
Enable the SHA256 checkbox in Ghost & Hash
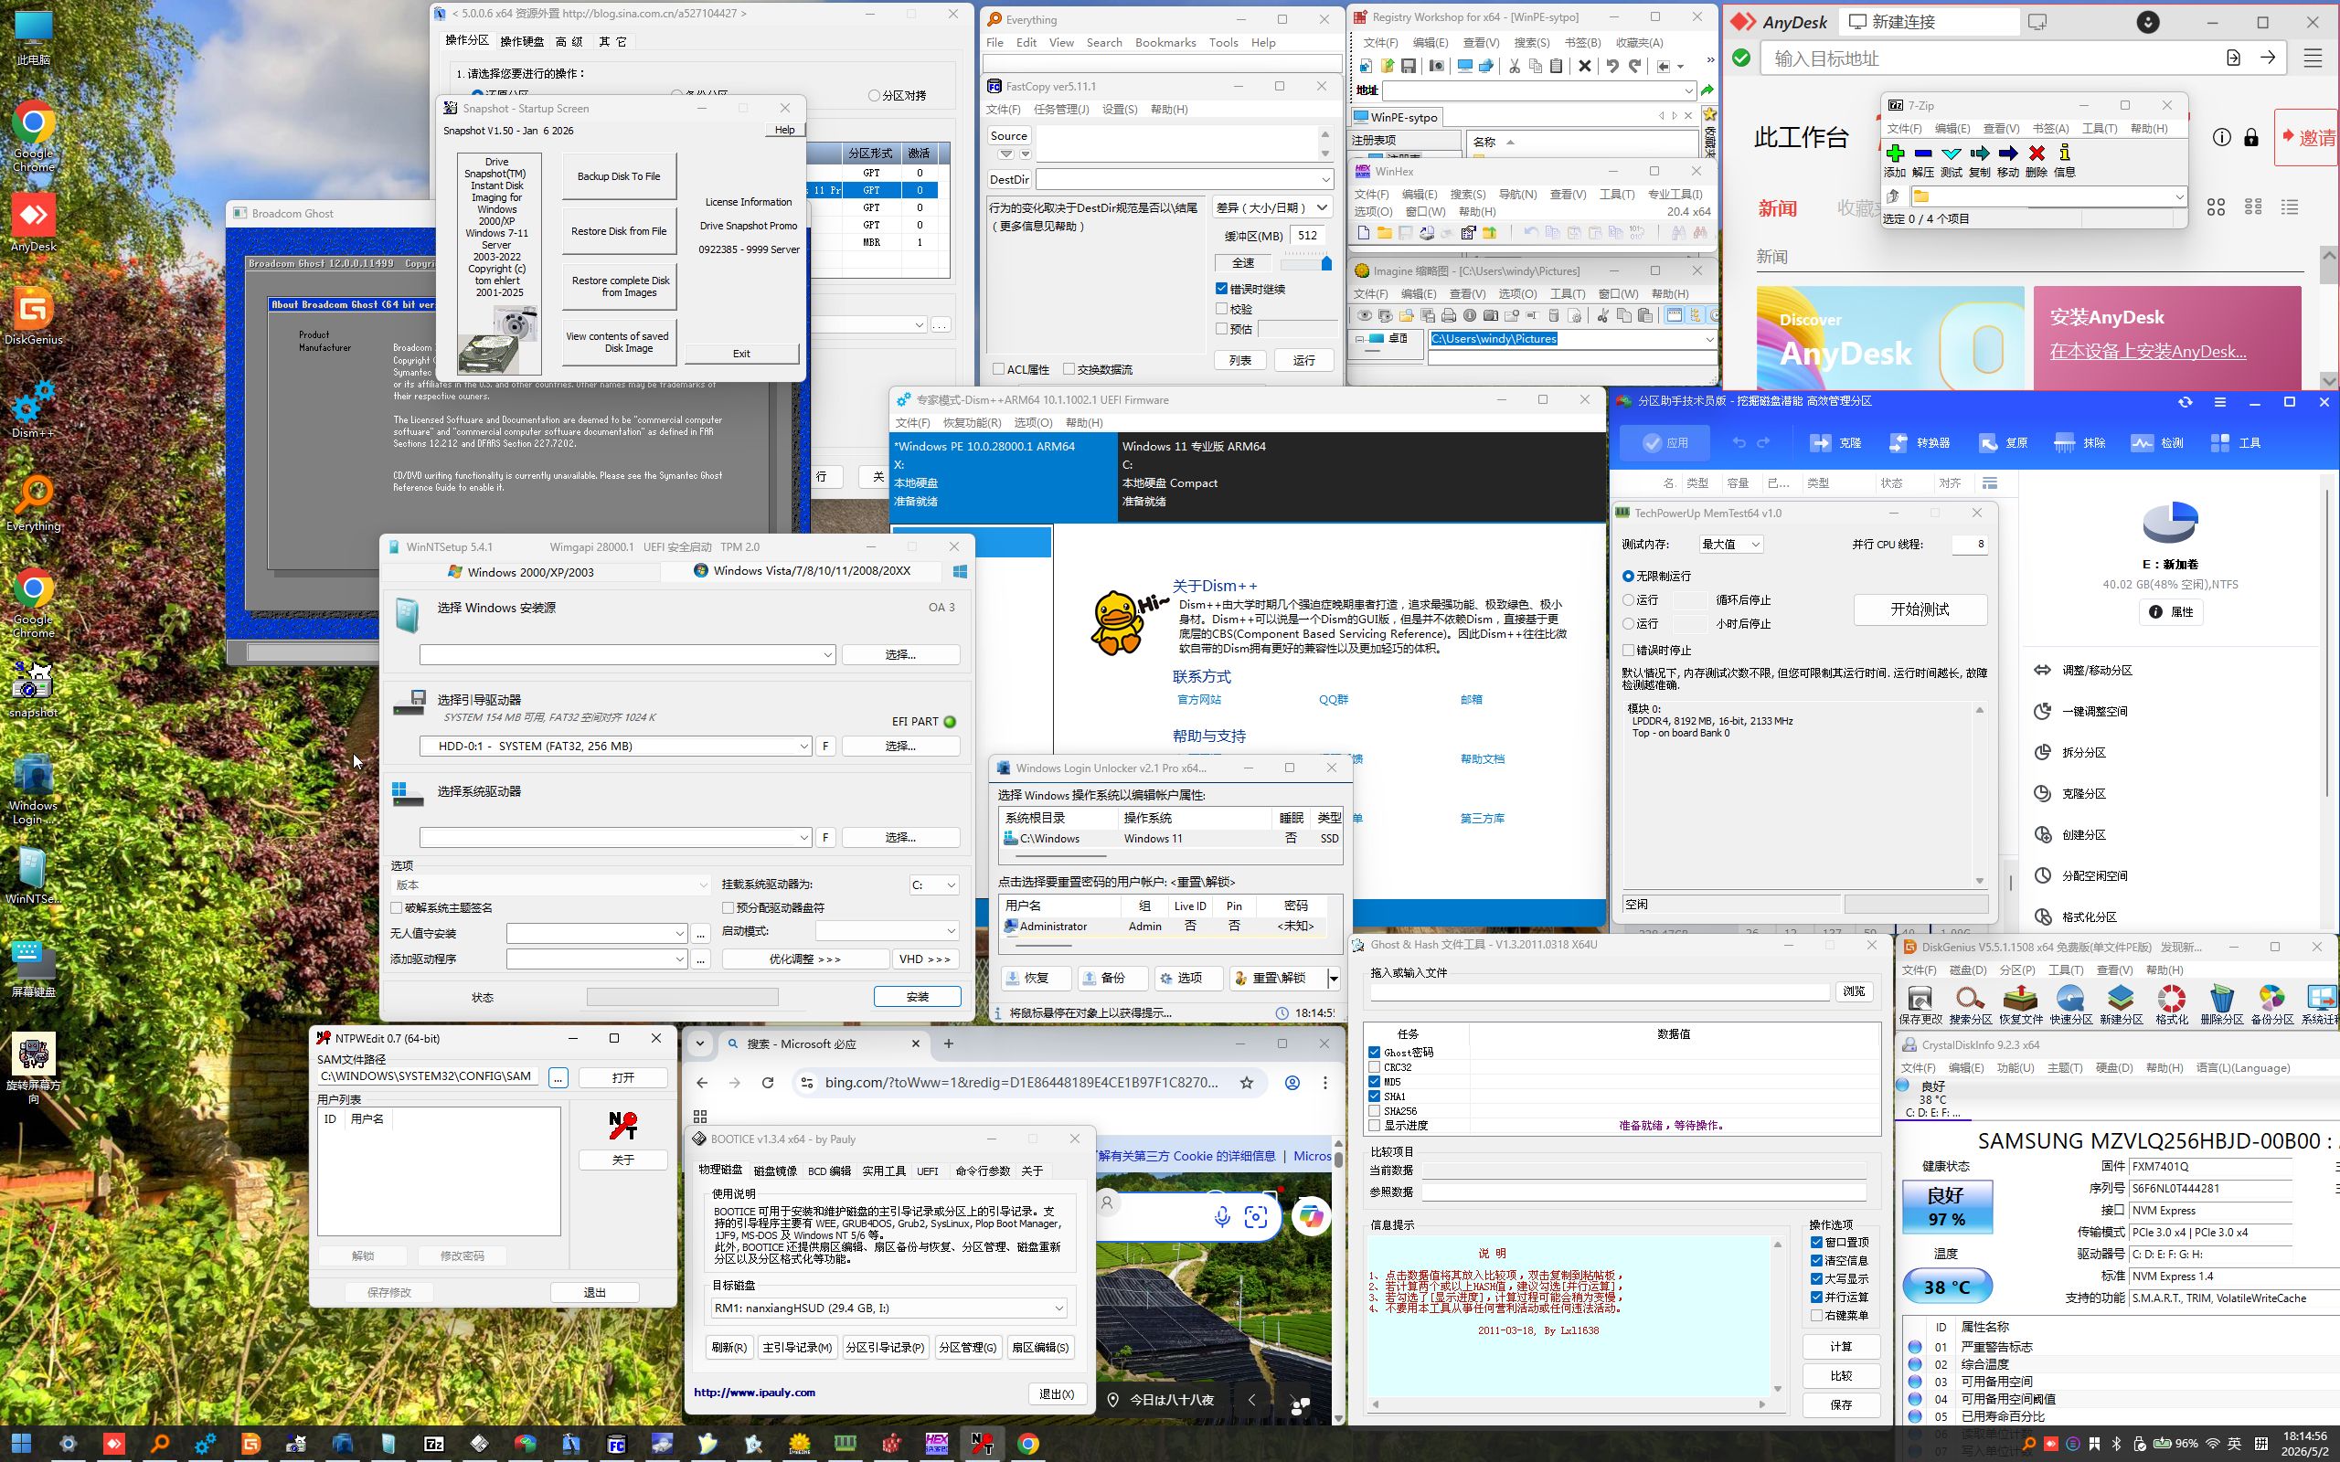(1374, 1111)
